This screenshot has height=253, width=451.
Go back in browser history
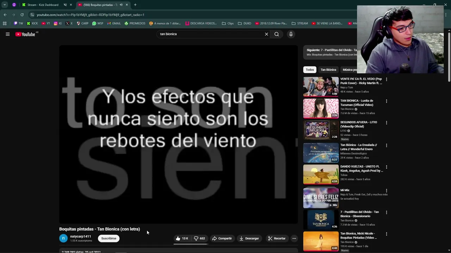5,15
